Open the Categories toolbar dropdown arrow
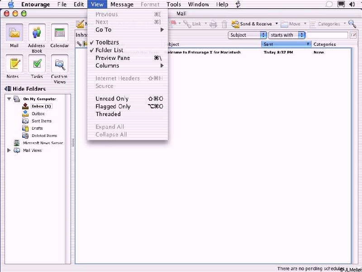Viewport: 362px width, 272px height. (345, 24)
